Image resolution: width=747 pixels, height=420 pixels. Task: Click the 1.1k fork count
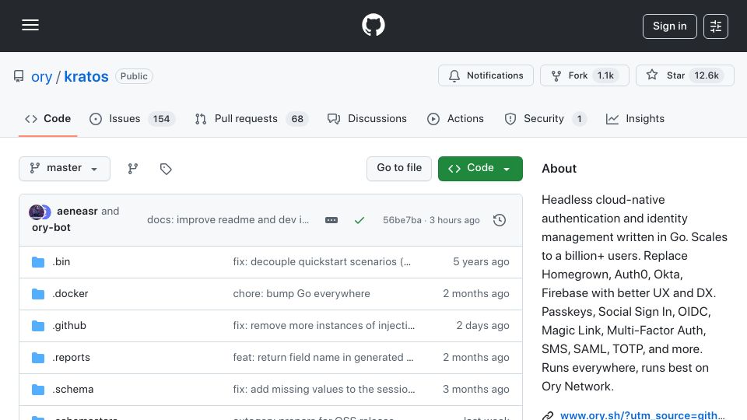click(605, 75)
